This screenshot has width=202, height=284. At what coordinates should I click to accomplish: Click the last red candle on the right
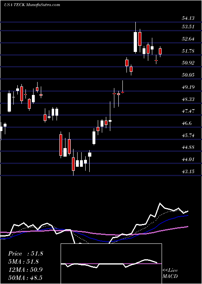pos(160,51)
